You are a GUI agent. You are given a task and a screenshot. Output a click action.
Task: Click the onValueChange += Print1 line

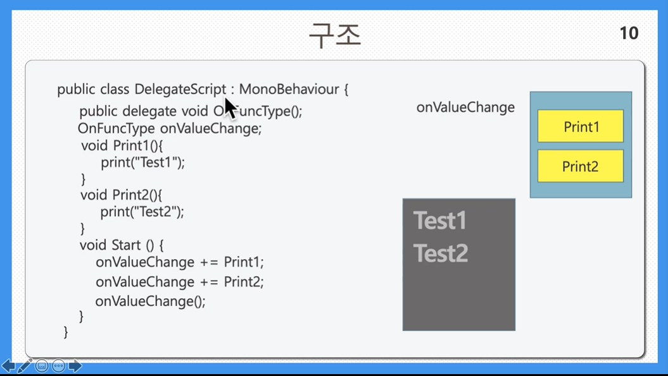[180, 262]
